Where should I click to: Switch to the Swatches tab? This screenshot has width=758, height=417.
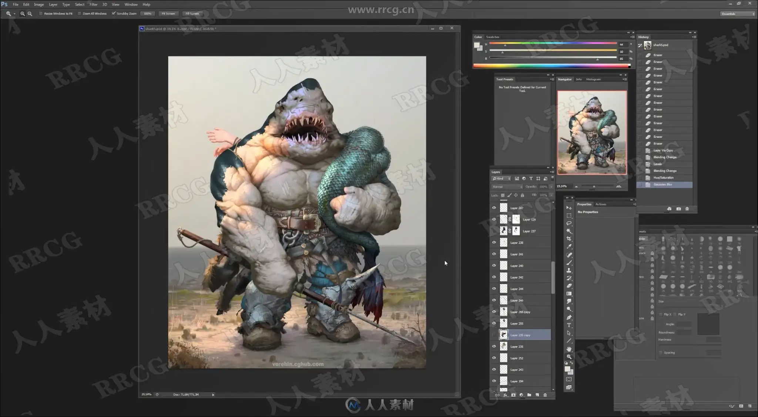click(x=492, y=37)
